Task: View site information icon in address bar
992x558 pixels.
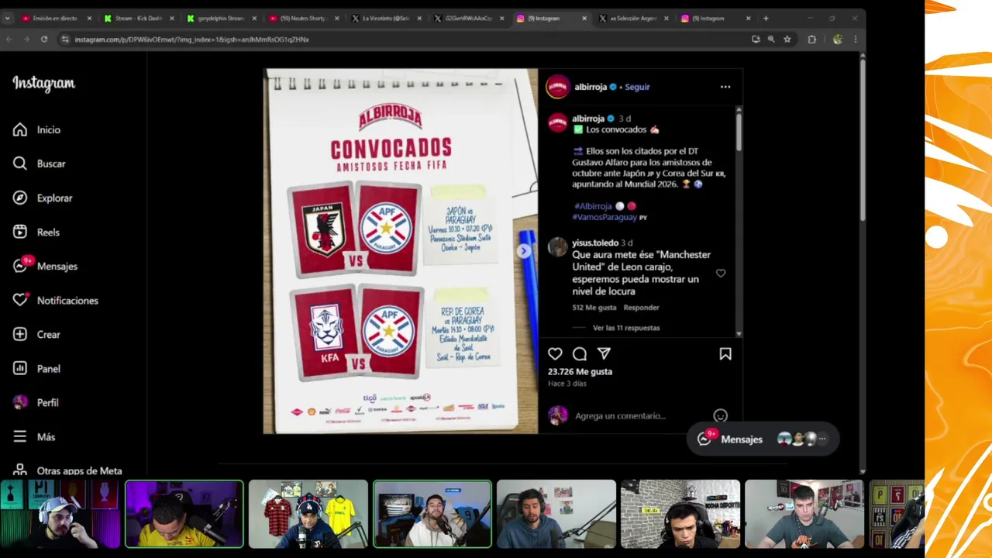Action: [65, 39]
